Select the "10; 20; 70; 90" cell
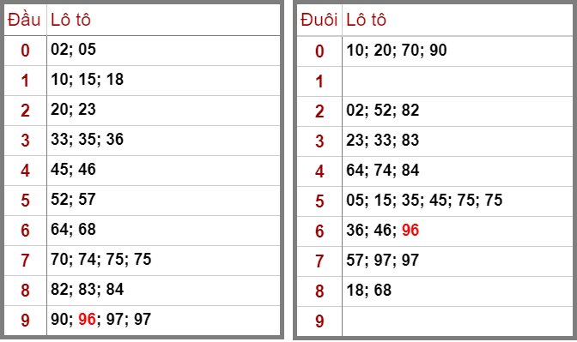 458,51
